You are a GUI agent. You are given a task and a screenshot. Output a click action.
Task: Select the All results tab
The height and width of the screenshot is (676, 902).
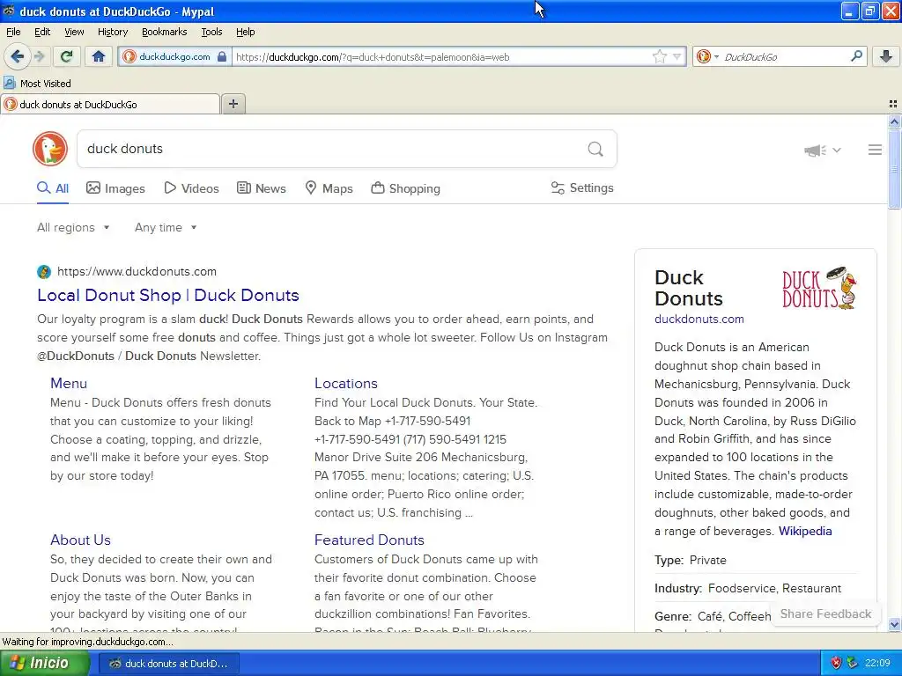coord(53,188)
